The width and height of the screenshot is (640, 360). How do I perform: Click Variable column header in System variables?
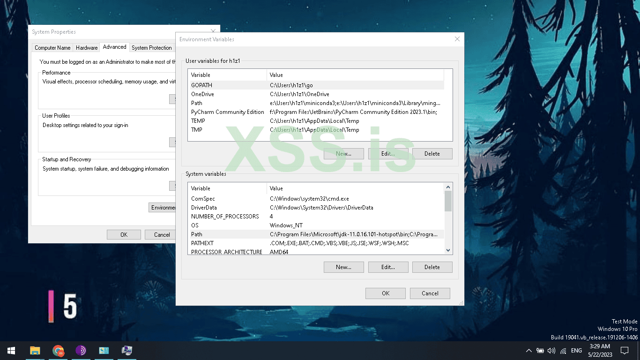click(227, 188)
